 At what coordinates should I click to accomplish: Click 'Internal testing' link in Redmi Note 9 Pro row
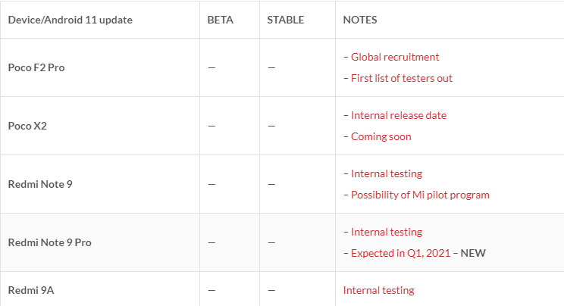point(387,232)
